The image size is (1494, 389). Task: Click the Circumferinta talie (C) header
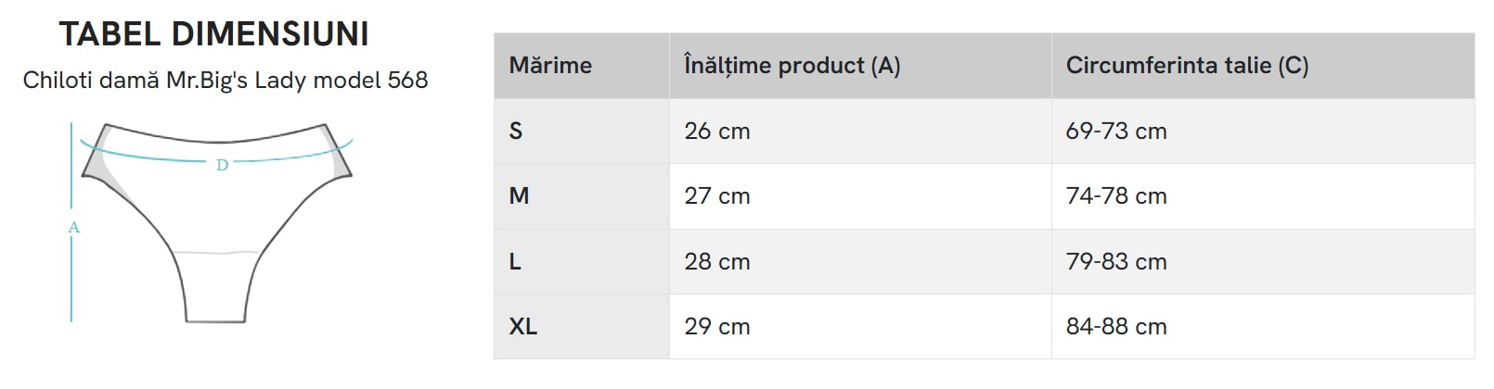tap(1187, 66)
